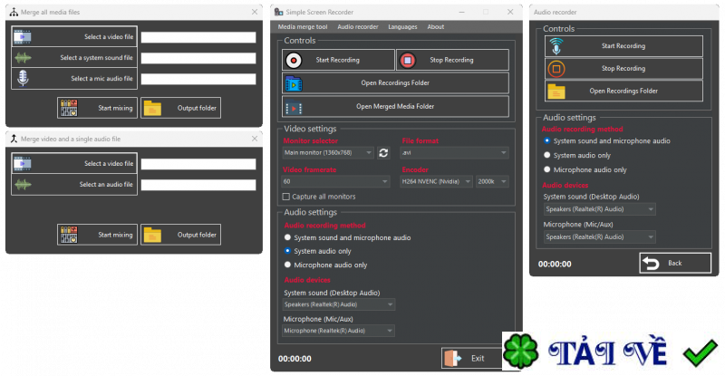725x376 pixels.
Task: Click the yellow folder icon in Audio recorder window
Action: 556,92
